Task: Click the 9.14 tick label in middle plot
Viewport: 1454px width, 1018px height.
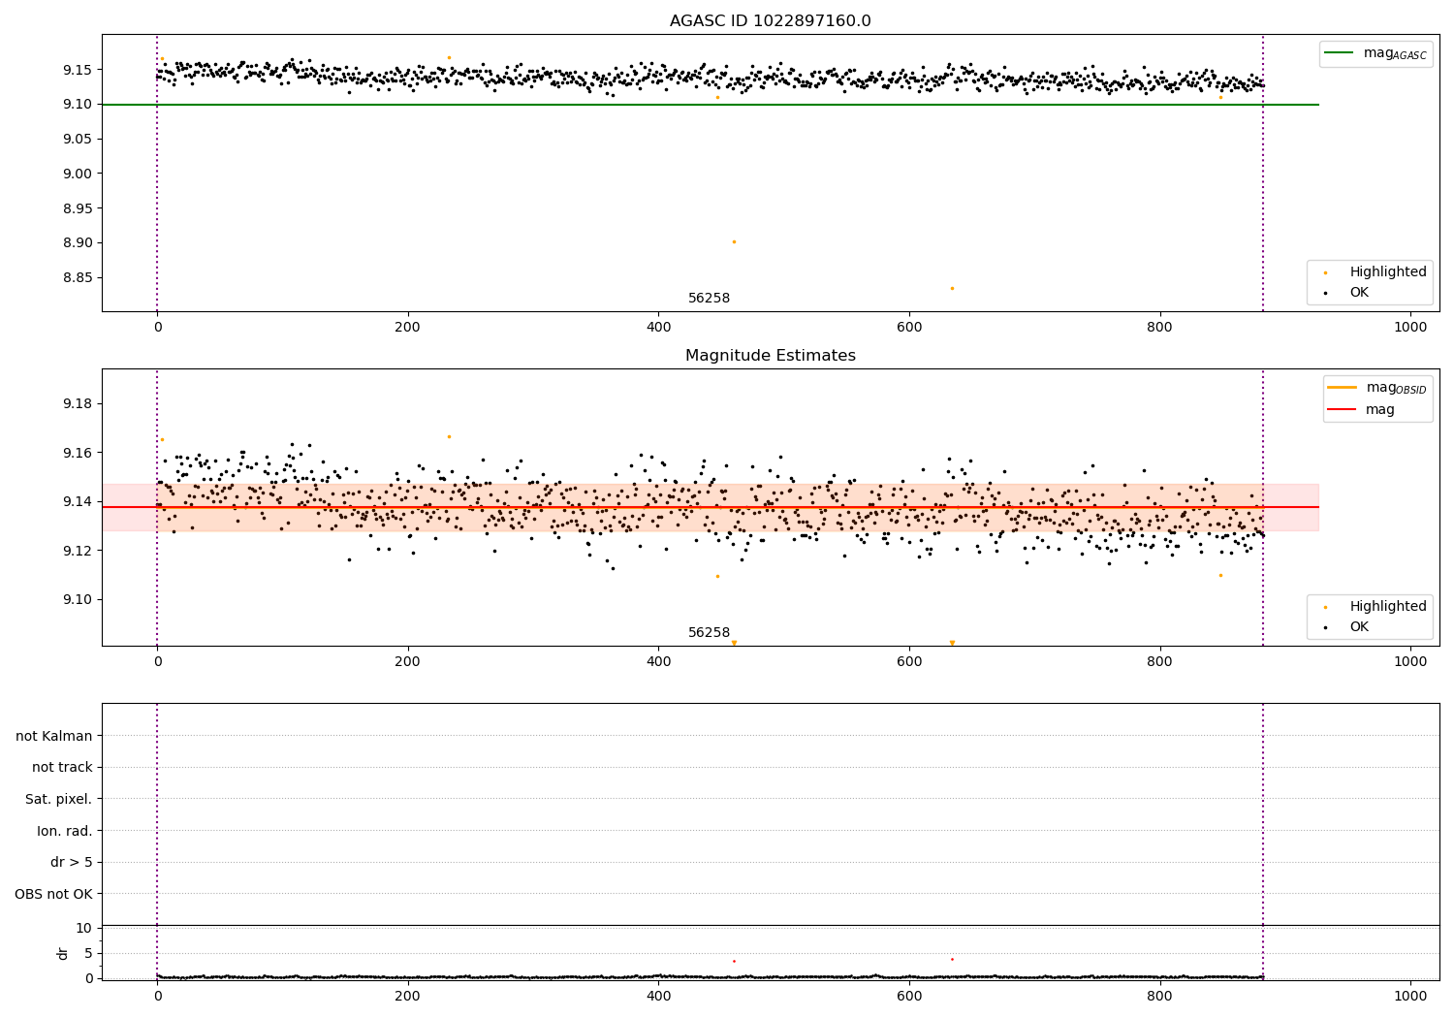Action: point(78,502)
